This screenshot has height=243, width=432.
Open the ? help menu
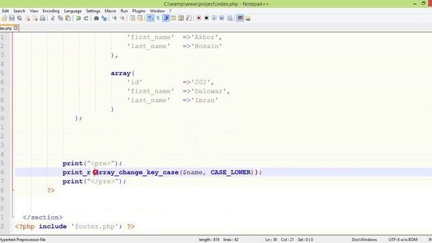pyautogui.click(x=170, y=11)
